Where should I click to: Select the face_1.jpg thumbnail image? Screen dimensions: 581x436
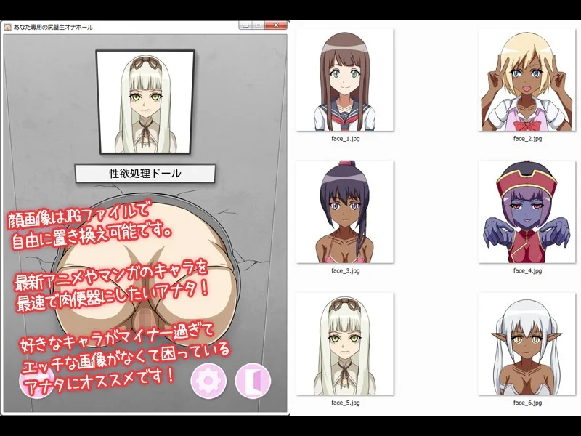pyautogui.click(x=345, y=80)
